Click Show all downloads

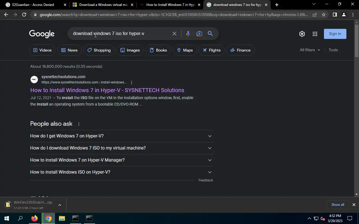pyautogui.click(x=338, y=205)
